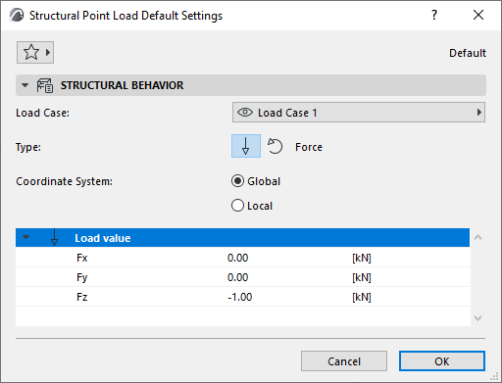502x383 pixels.
Task: Open the help question mark
Action: [434, 15]
